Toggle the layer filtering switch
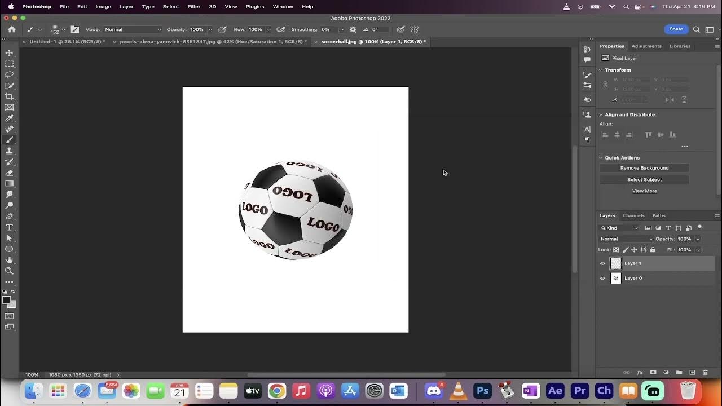Image resolution: width=722 pixels, height=406 pixels. point(699,227)
